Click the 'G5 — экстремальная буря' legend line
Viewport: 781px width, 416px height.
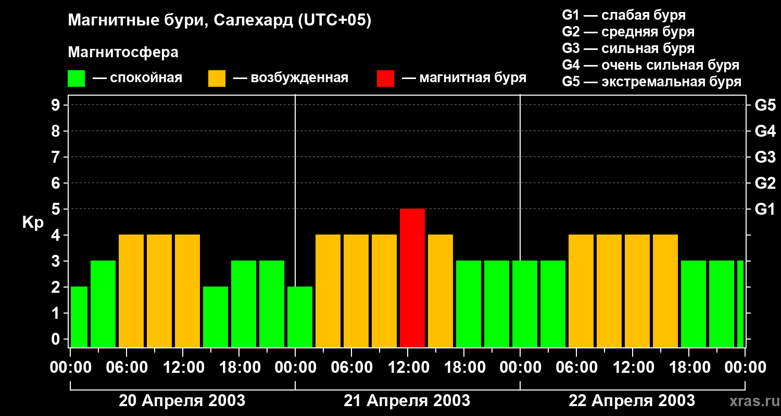(651, 82)
